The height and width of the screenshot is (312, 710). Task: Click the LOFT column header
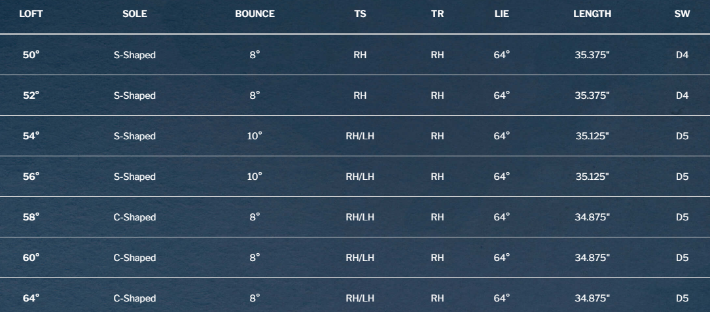(31, 14)
